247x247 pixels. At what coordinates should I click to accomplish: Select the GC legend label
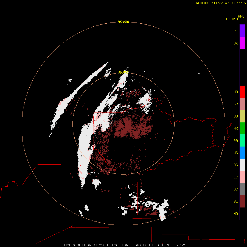point(235,189)
